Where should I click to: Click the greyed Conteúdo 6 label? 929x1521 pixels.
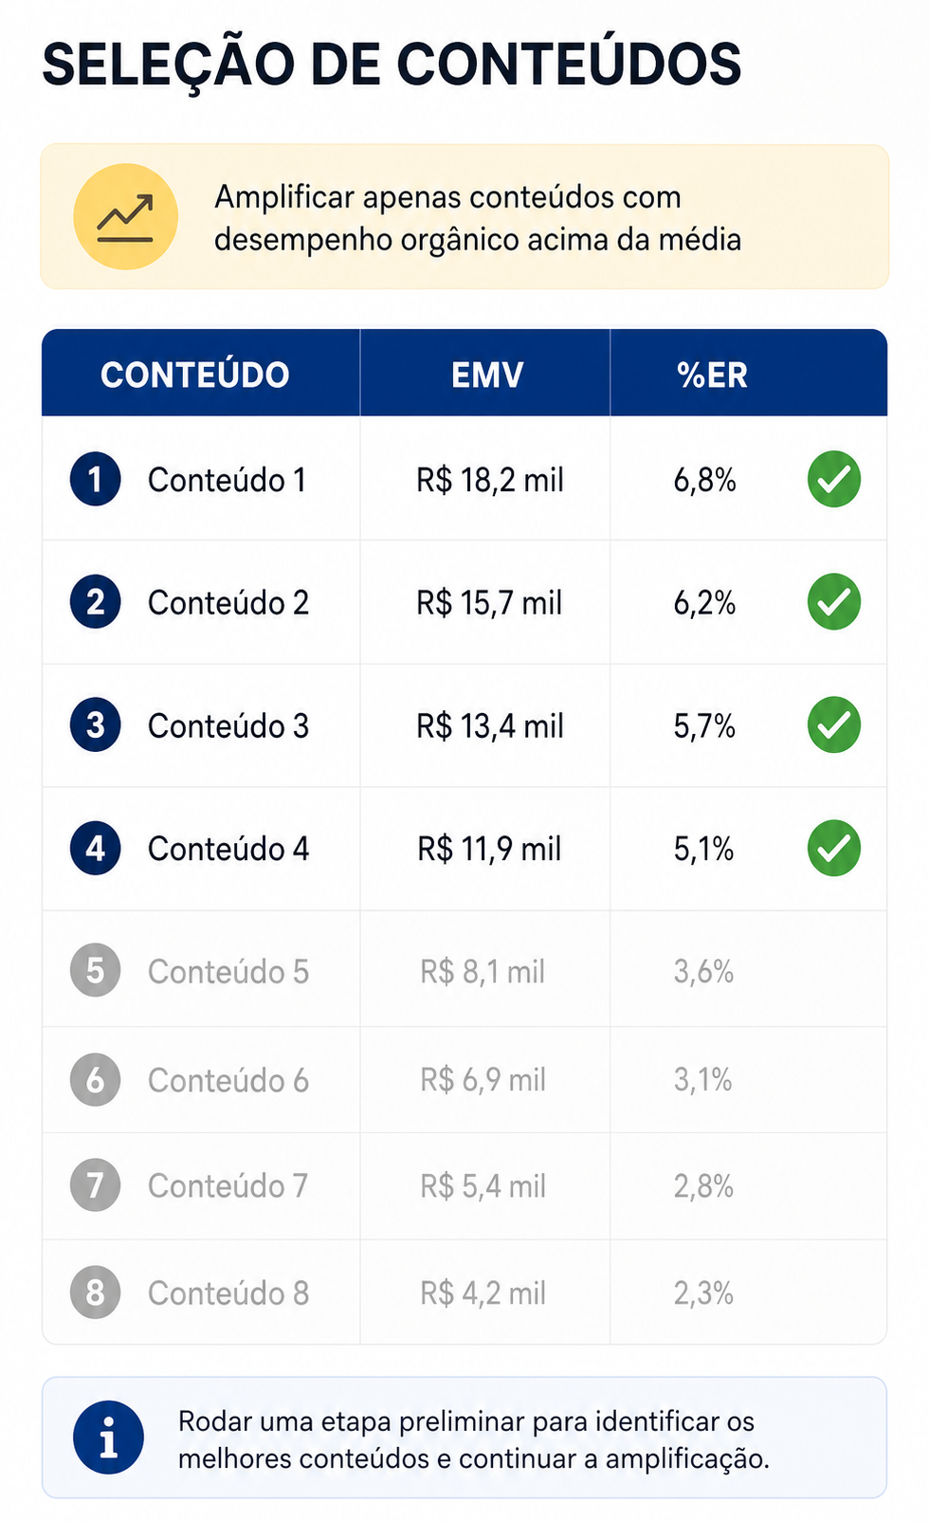228,1080
